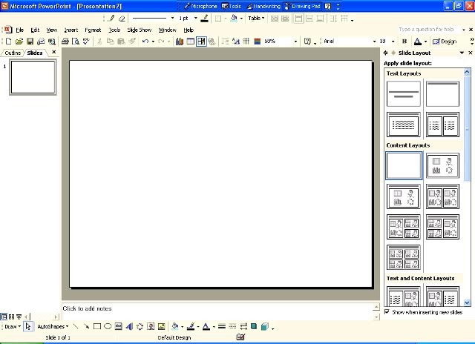Select the Draw Table pencil tool

coord(111,19)
